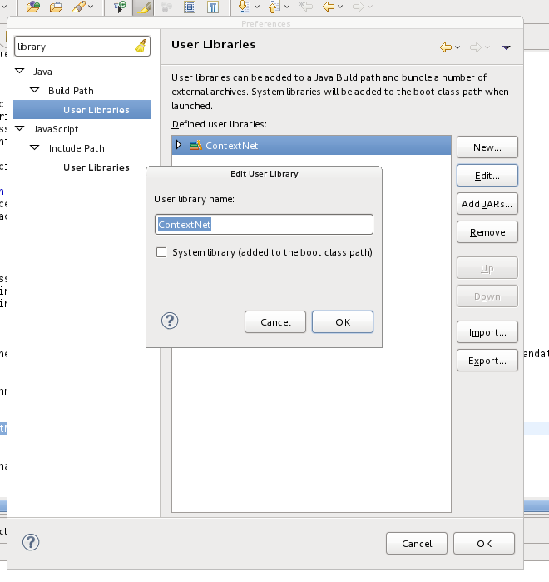549x582 pixels.
Task: Expand the ContextNet library tree node
Action: point(179,145)
